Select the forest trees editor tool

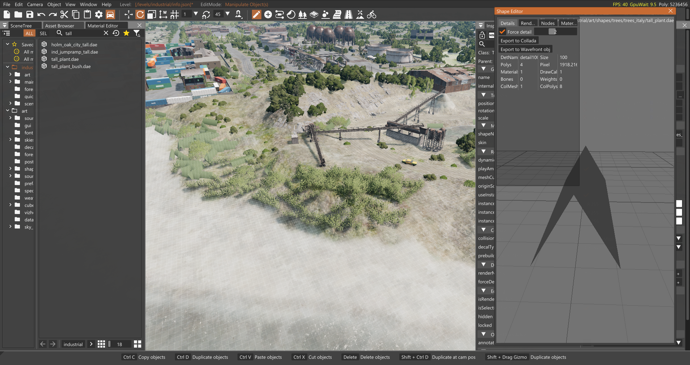(x=302, y=14)
